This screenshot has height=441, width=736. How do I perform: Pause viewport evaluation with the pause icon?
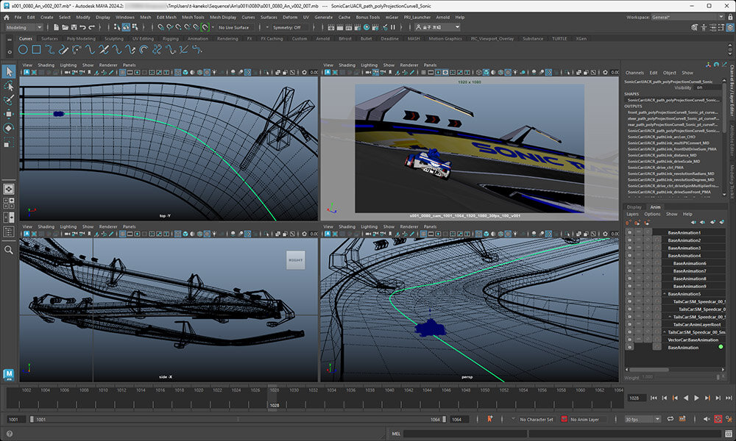tap(393, 27)
